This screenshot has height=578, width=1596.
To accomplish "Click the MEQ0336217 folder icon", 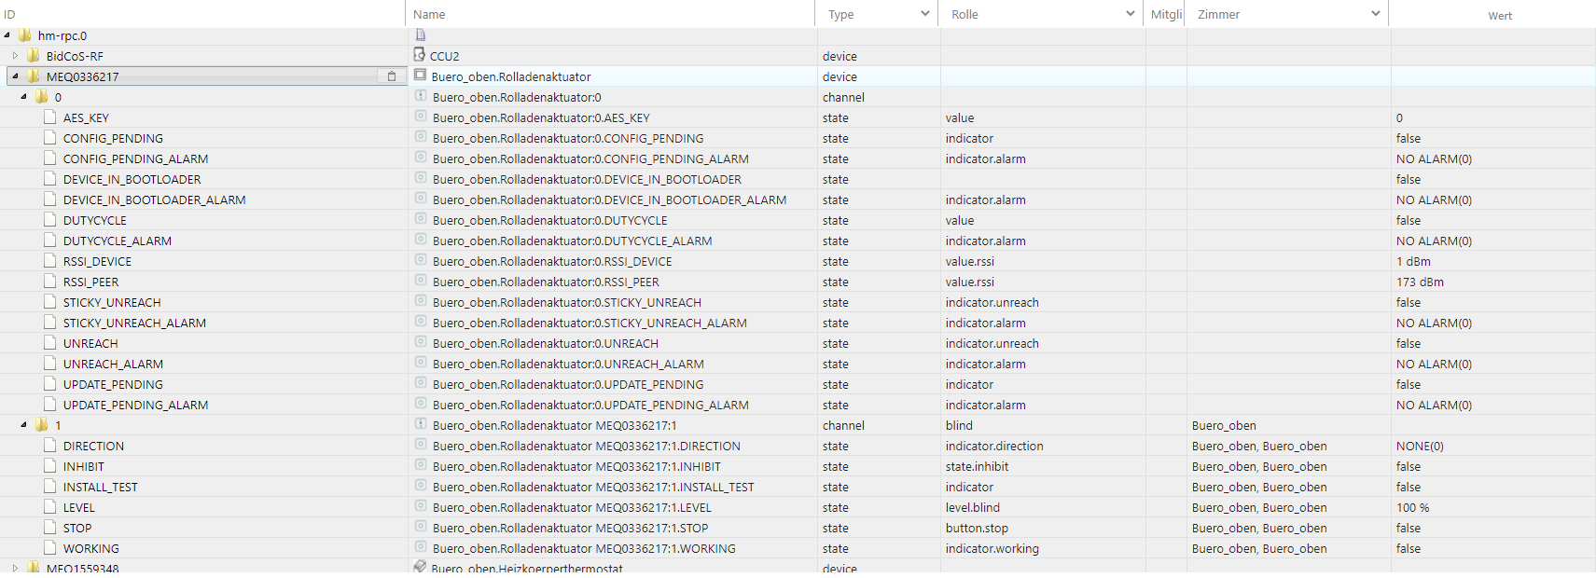I will tap(34, 76).
